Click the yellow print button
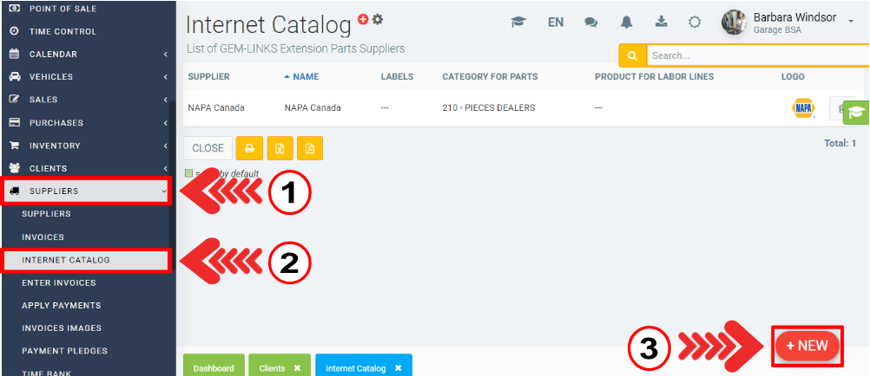 [x=249, y=148]
